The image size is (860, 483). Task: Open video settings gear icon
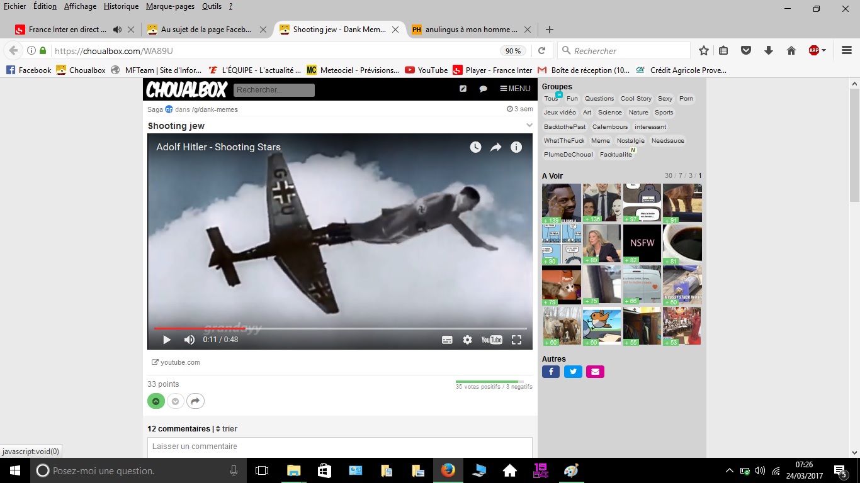point(467,340)
